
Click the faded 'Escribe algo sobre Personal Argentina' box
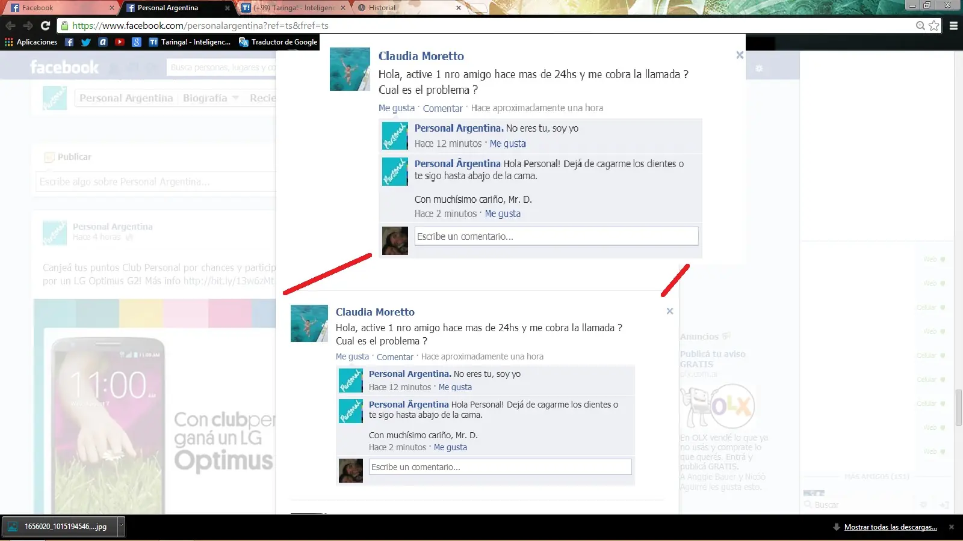[x=155, y=182]
